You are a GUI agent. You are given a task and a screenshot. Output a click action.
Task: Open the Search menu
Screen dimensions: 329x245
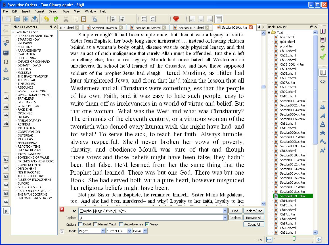coord(53,11)
